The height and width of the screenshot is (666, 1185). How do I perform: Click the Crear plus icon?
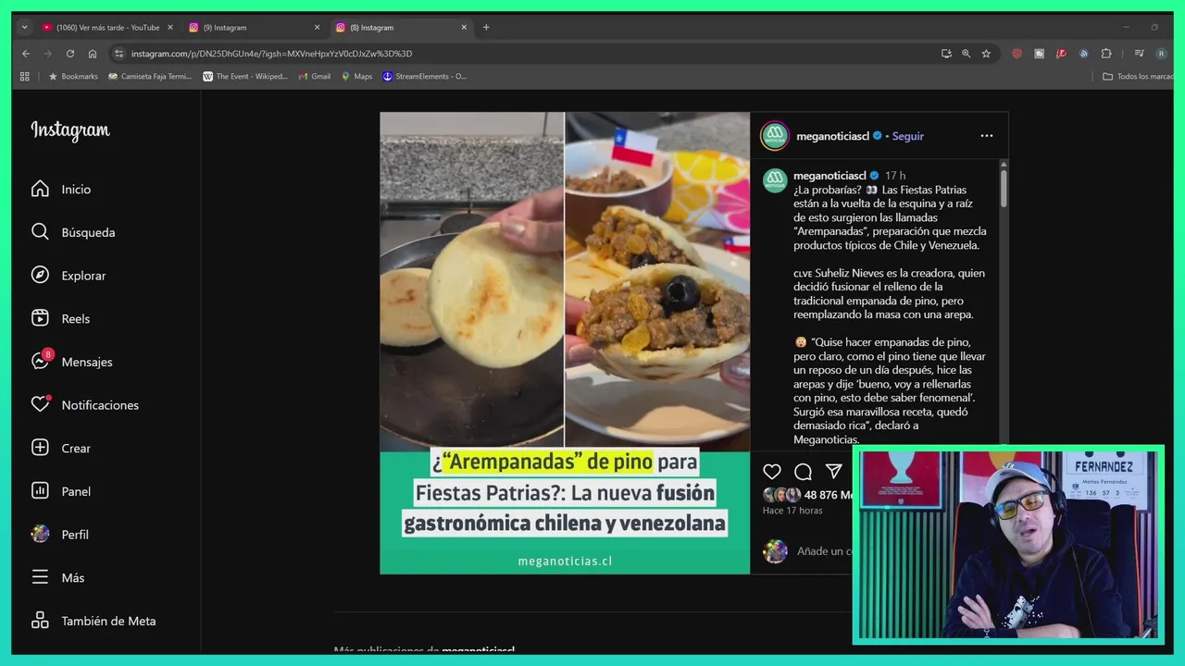click(x=40, y=448)
